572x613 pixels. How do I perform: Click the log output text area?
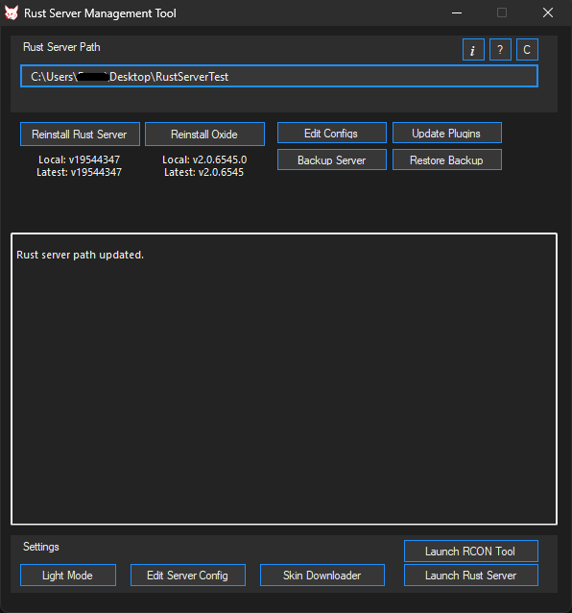coord(284,379)
